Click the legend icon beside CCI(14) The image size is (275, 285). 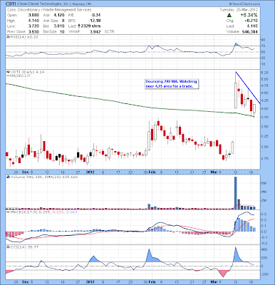(x=8, y=247)
